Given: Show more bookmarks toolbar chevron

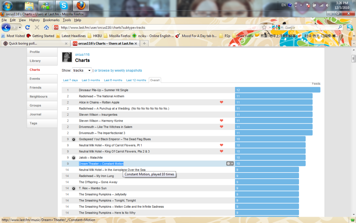Looking at the screenshot, I should pos(354,36).
